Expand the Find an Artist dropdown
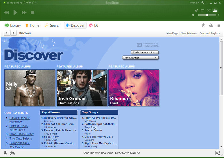This screenshot has height=158, width=224. [140, 58]
